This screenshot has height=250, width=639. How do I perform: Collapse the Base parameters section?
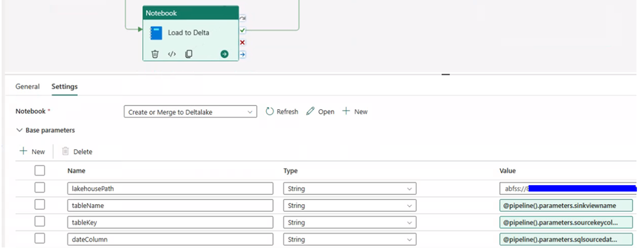(x=45, y=130)
